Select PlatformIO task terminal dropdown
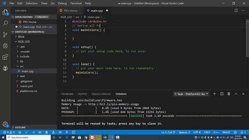The image size is (249, 140). click(191, 94)
